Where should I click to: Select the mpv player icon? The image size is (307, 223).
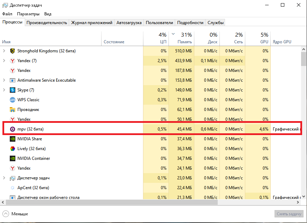coord(13,129)
